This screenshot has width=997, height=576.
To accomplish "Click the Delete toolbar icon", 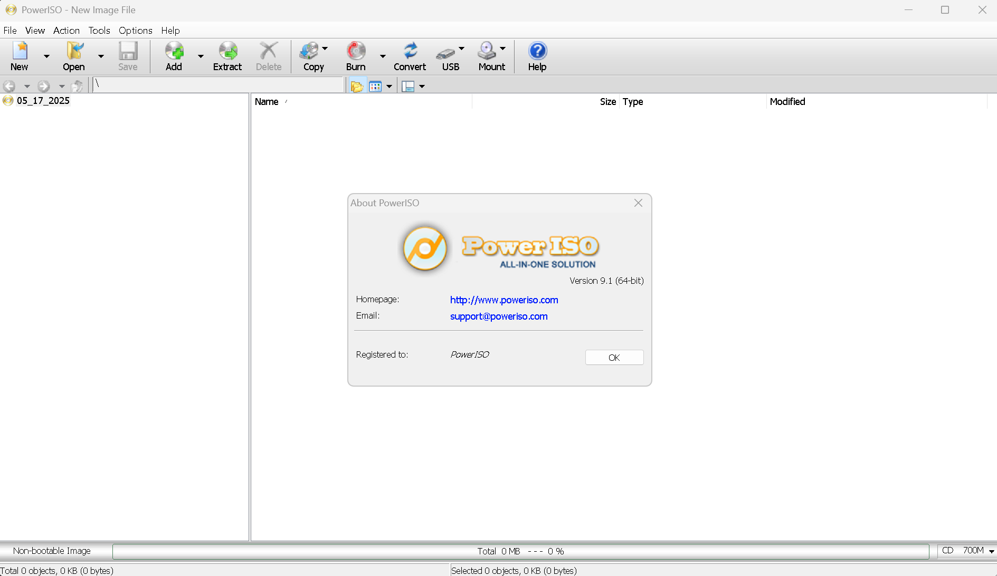I will 269,56.
